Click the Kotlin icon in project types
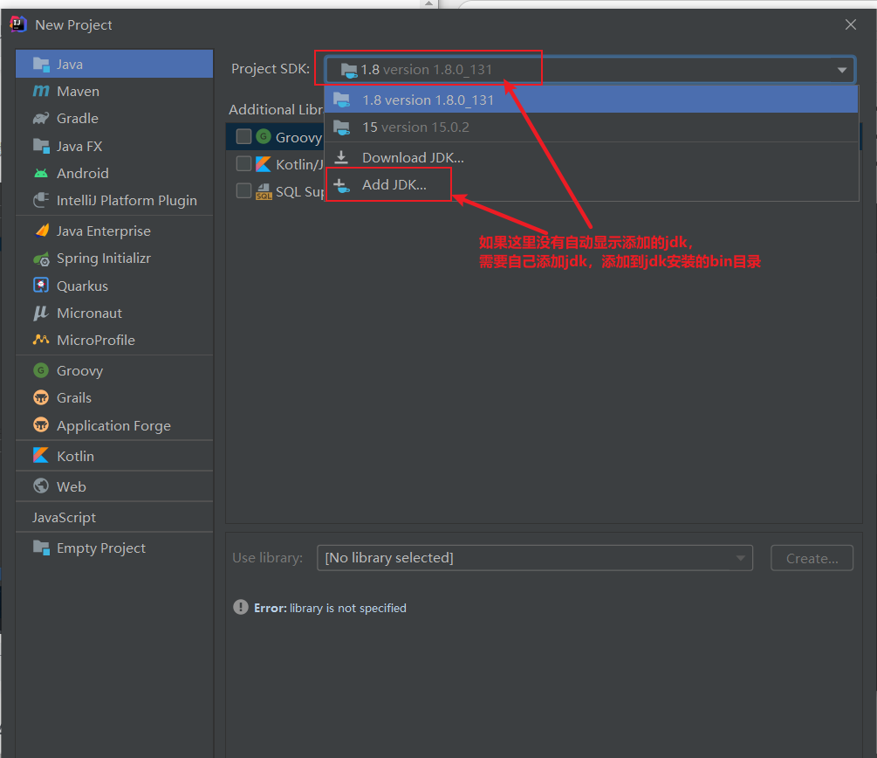This screenshot has height=758, width=877. pyautogui.click(x=41, y=455)
